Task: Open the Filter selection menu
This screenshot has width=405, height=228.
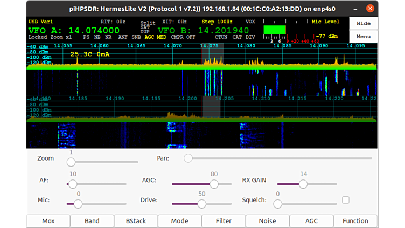Action: coord(224,220)
